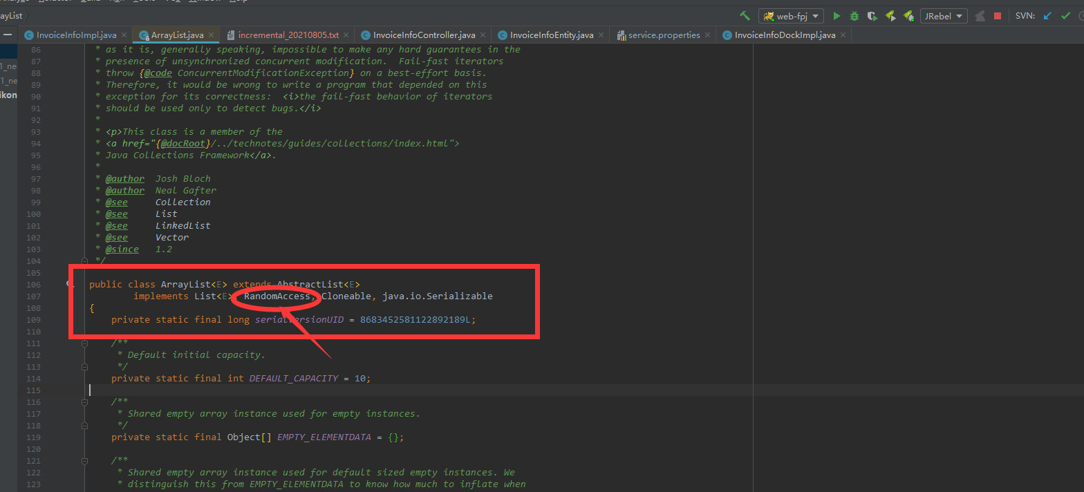
Task: Click the fold end marker at line 118
Action: coord(84,425)
